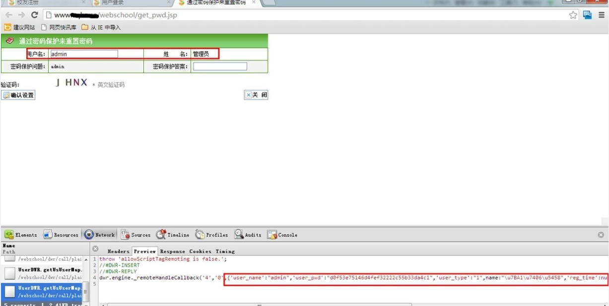Viewport: 609px width, 306px height.
Task: Switch to the Response tab
Action: point(173,251)
